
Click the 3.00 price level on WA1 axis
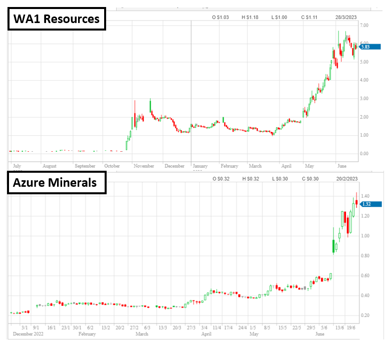coord(364,99)
